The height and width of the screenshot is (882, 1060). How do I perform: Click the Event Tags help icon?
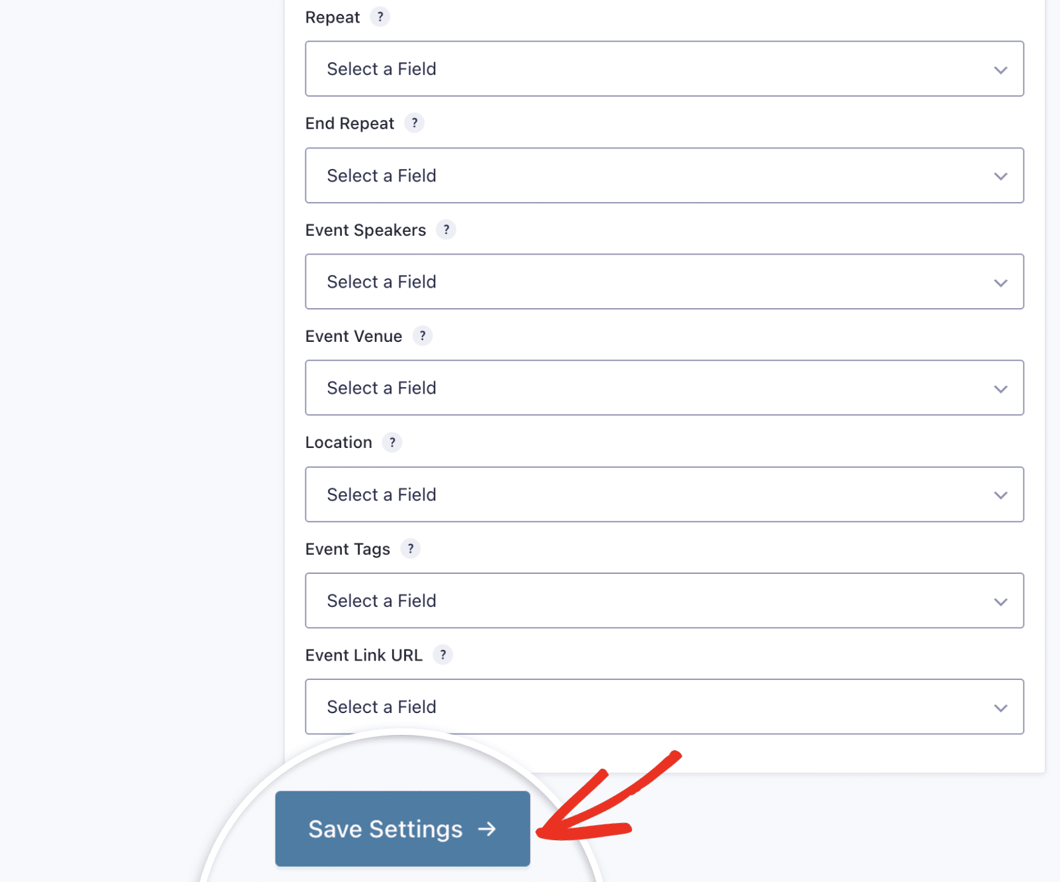tap(410, 549)
